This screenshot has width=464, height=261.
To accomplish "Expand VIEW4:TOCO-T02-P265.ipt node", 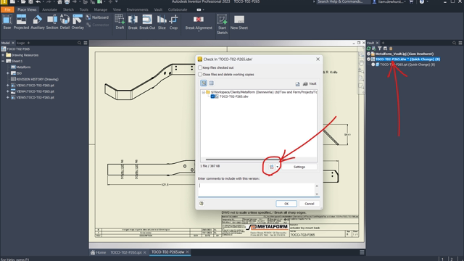I will point(8,91).
